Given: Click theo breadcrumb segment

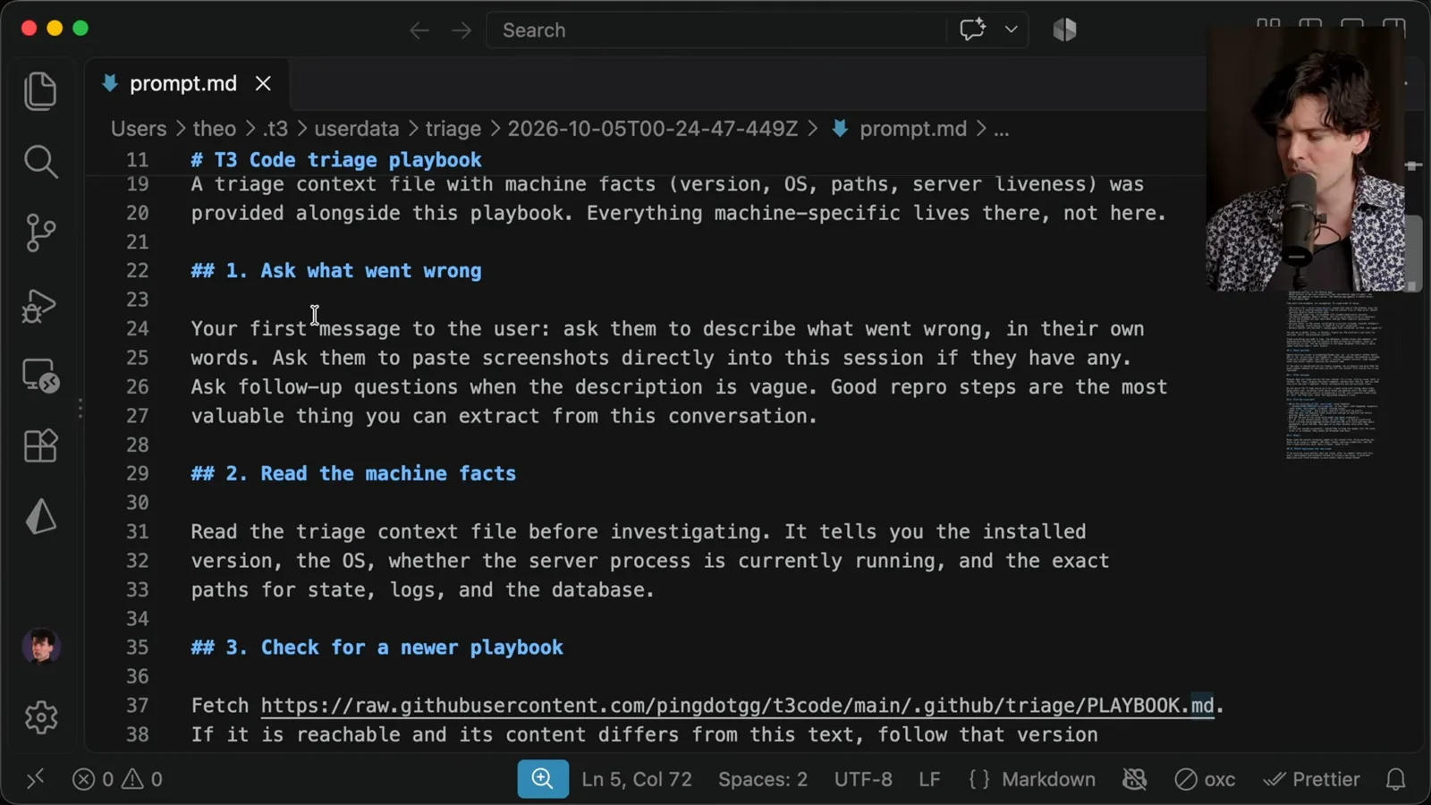Looking at the screenshot, I should (215, 129).
